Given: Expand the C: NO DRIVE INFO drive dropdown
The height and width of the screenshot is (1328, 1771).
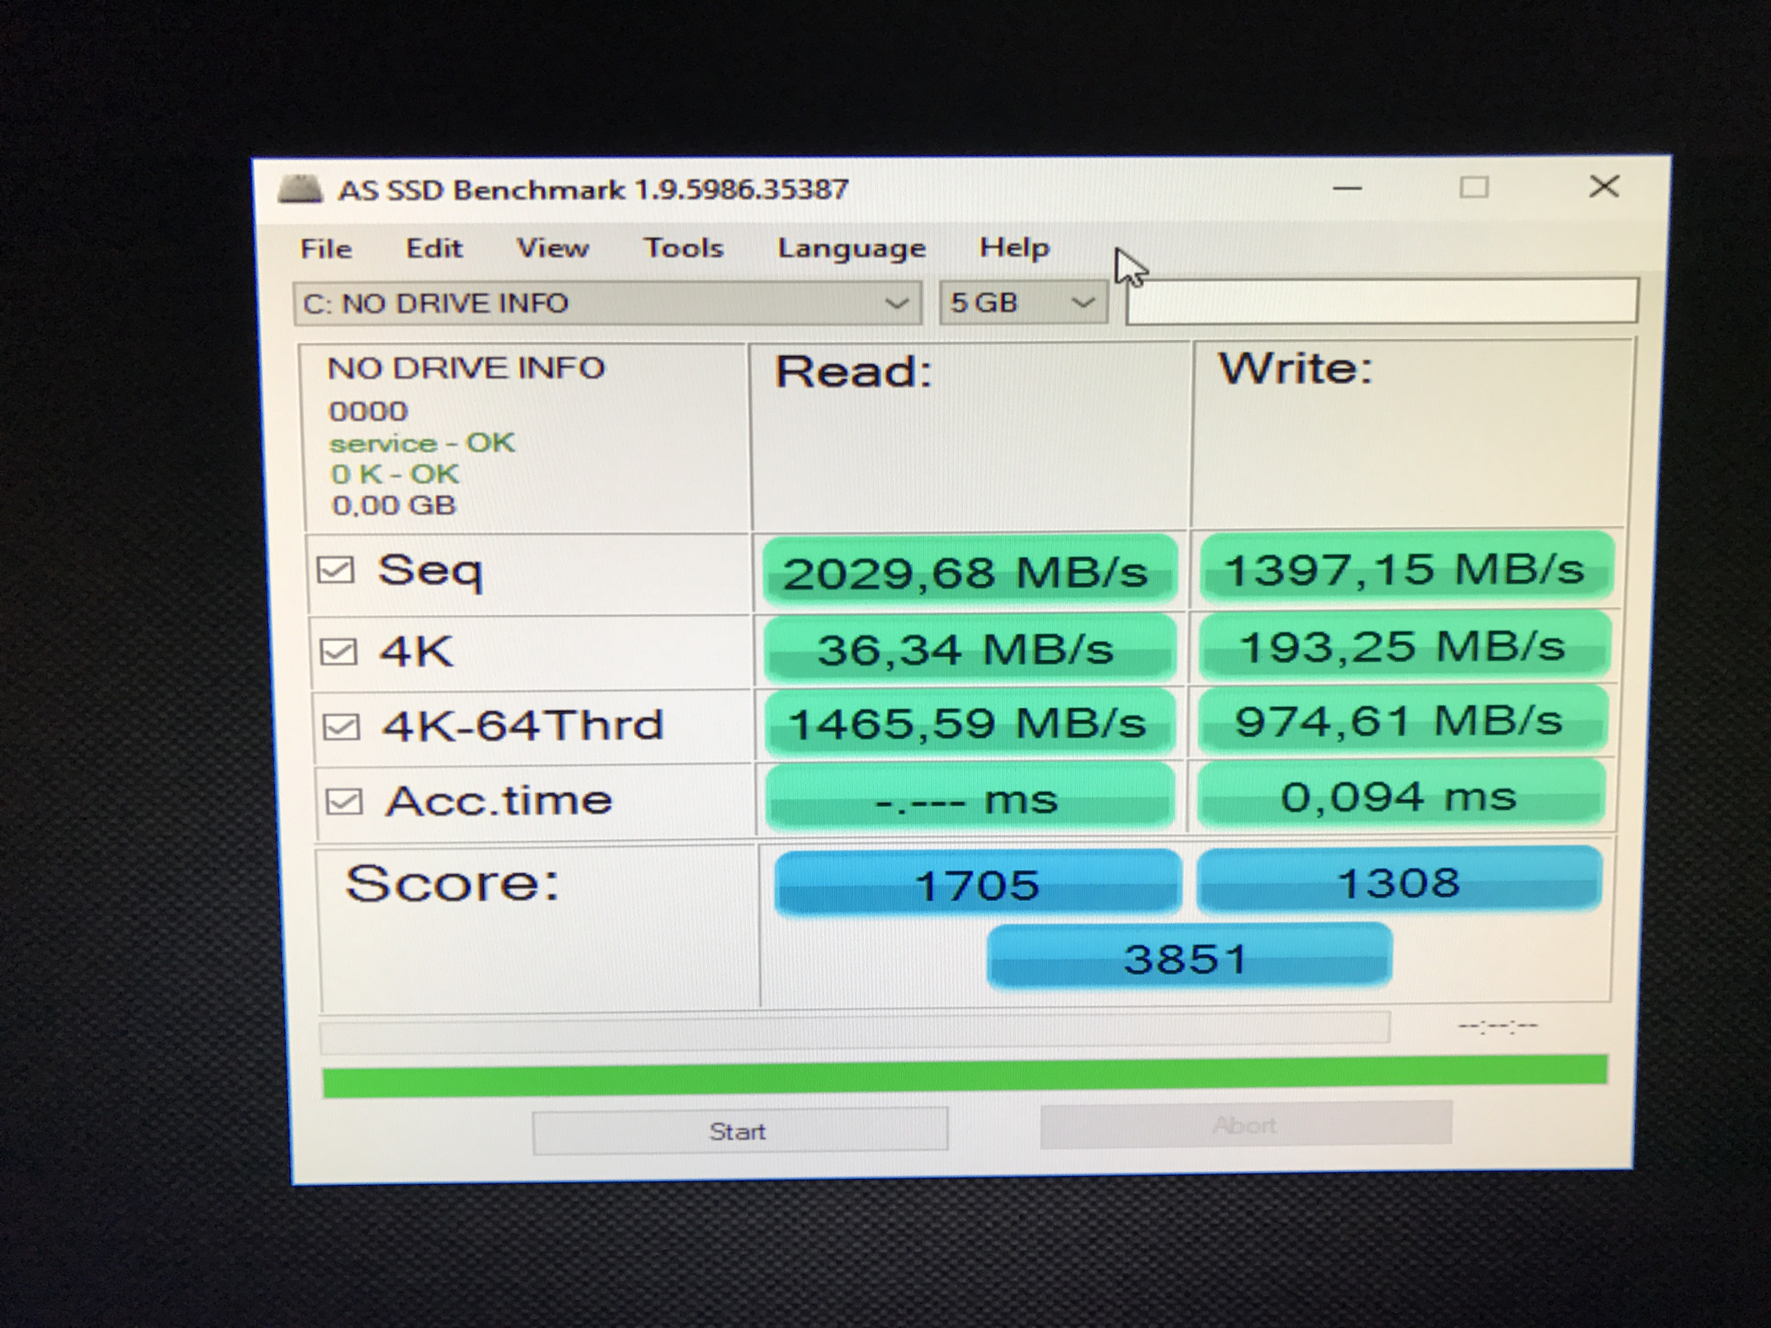Looking at the screenshot, I should pyautogui.click(x=607, y=303).
